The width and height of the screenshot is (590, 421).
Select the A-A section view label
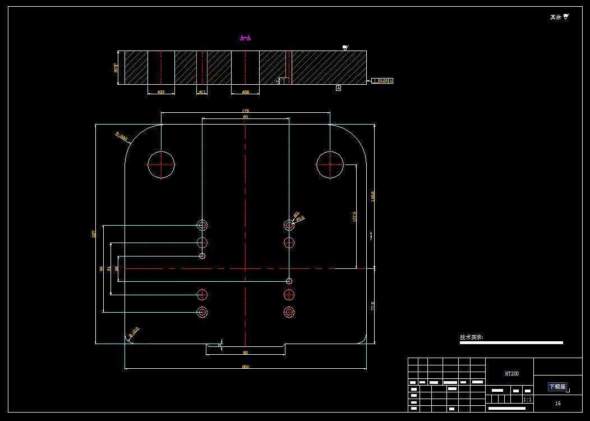point(245,38)
